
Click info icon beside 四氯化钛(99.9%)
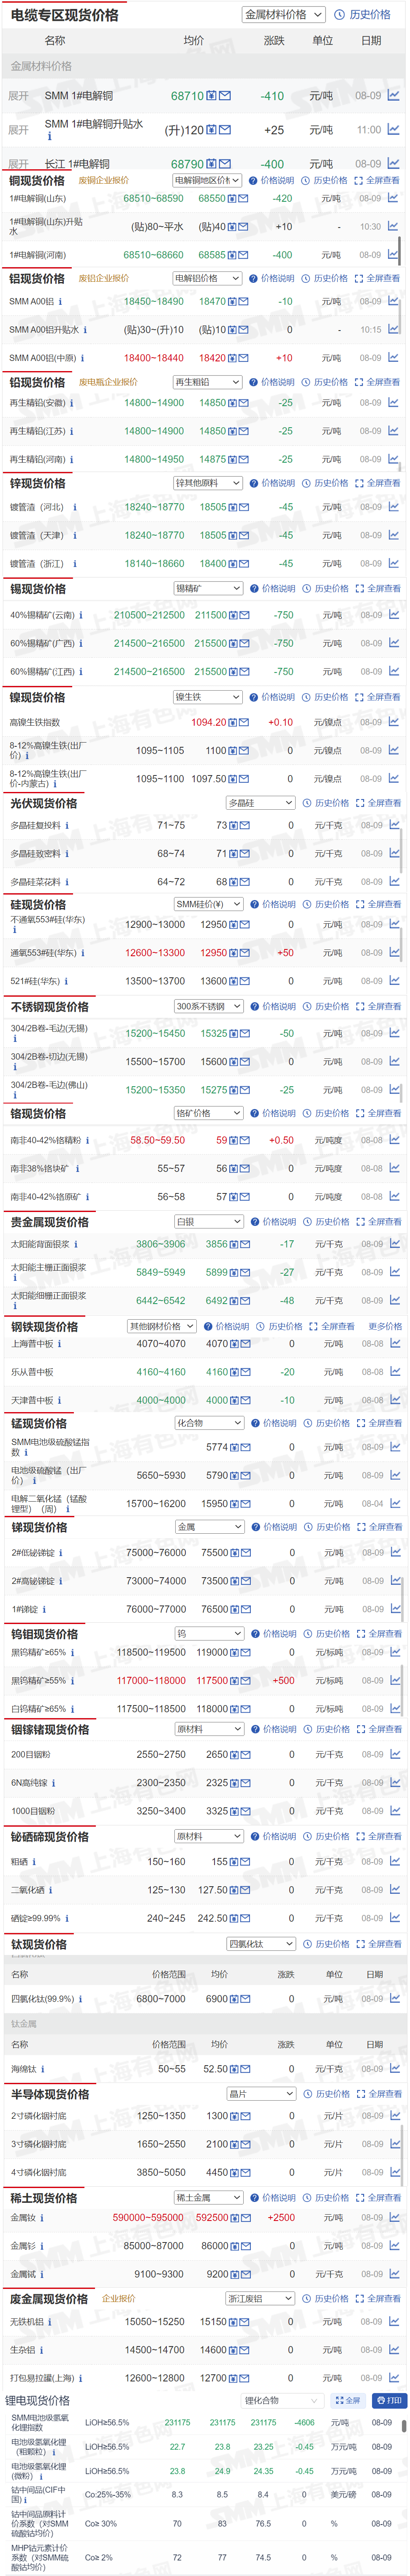tap(79, 1999)
